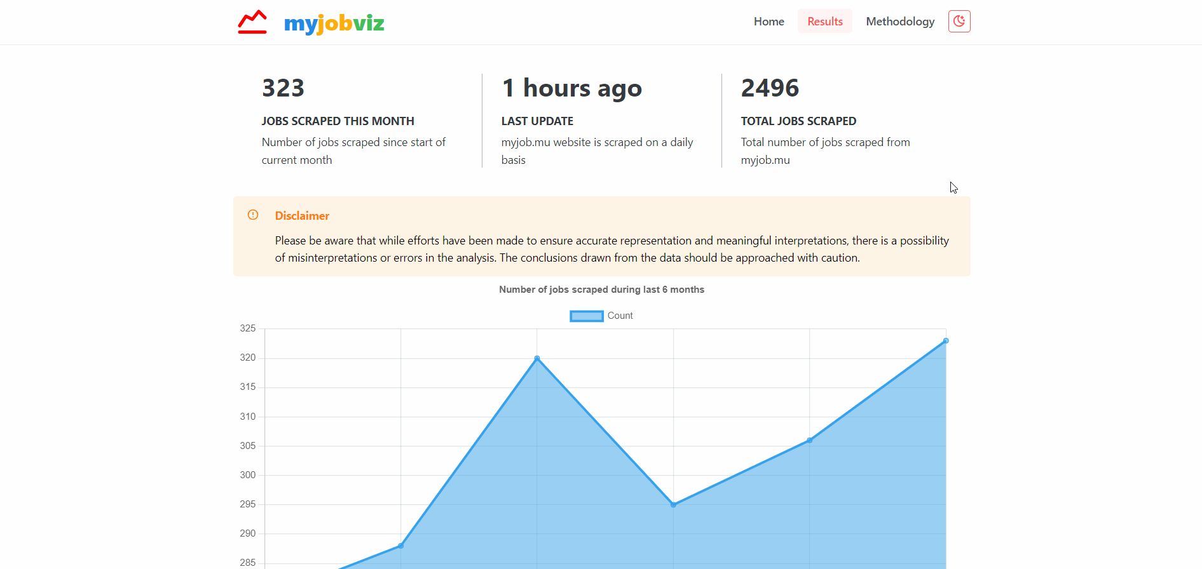Click the 2496 total jobs figure

tap(770, 88)
